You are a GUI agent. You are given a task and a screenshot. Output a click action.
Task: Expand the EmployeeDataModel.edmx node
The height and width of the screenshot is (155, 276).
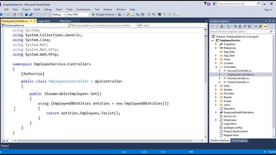[216, 112]
